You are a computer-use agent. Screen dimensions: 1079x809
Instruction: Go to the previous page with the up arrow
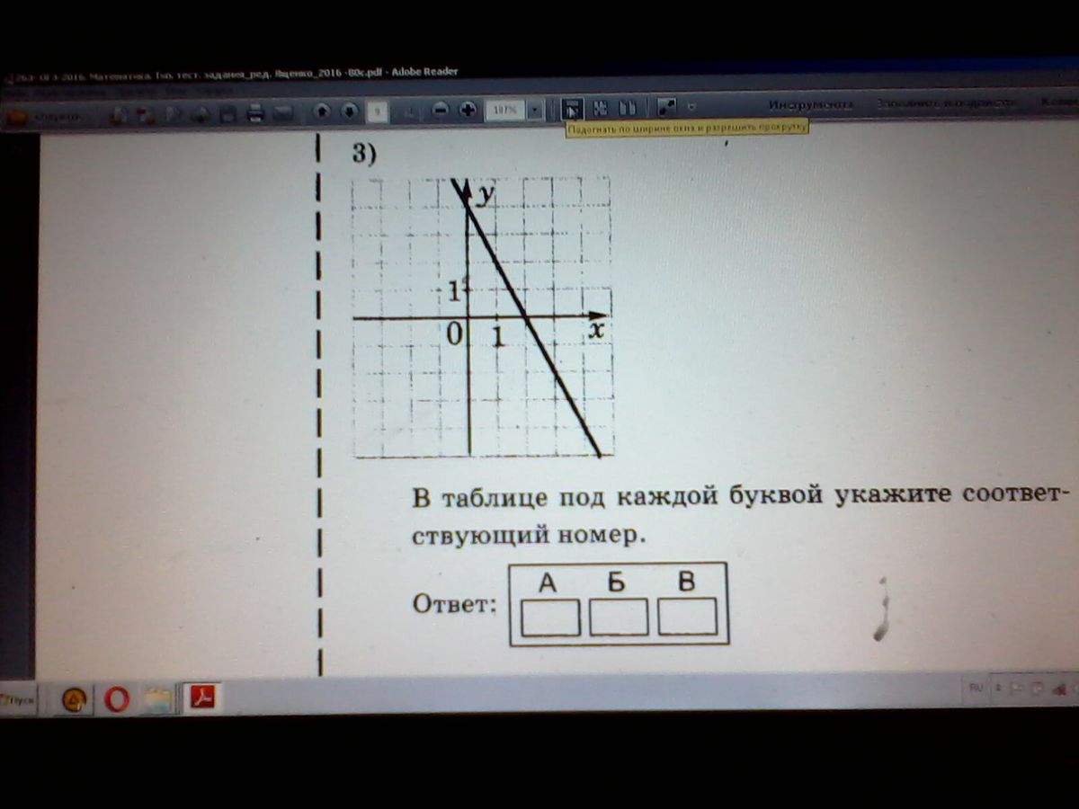(321, 111)
